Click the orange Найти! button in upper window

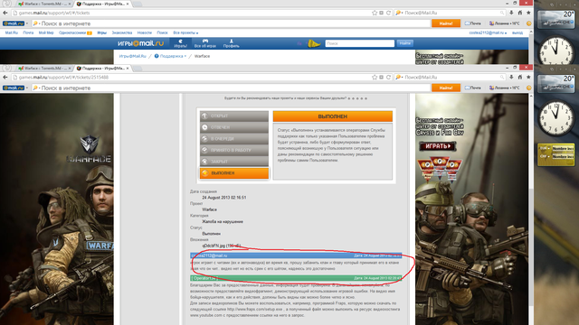tap(446, 23)
